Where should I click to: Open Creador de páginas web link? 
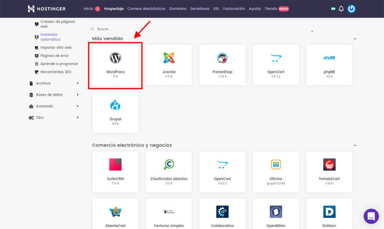[x=57, y=24]
